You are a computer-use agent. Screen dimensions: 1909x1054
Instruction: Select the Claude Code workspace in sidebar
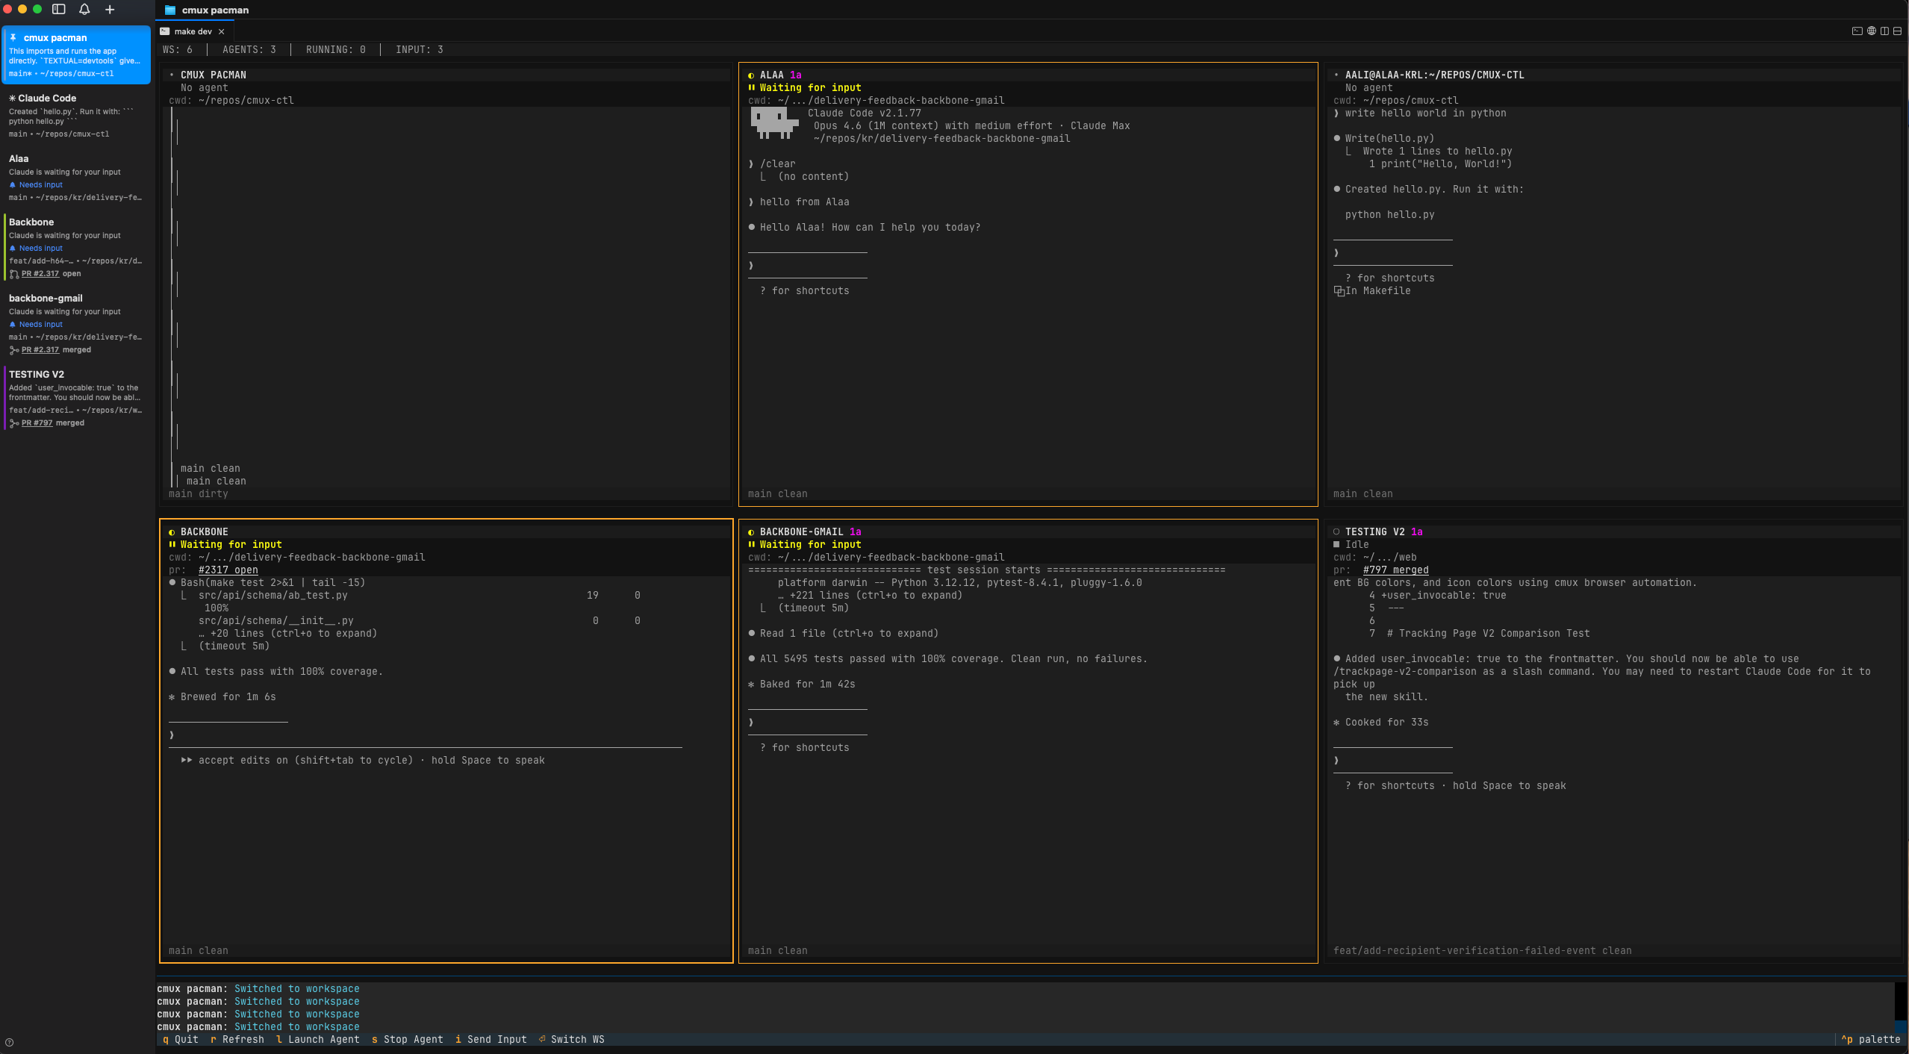click(x=77, y=116)
